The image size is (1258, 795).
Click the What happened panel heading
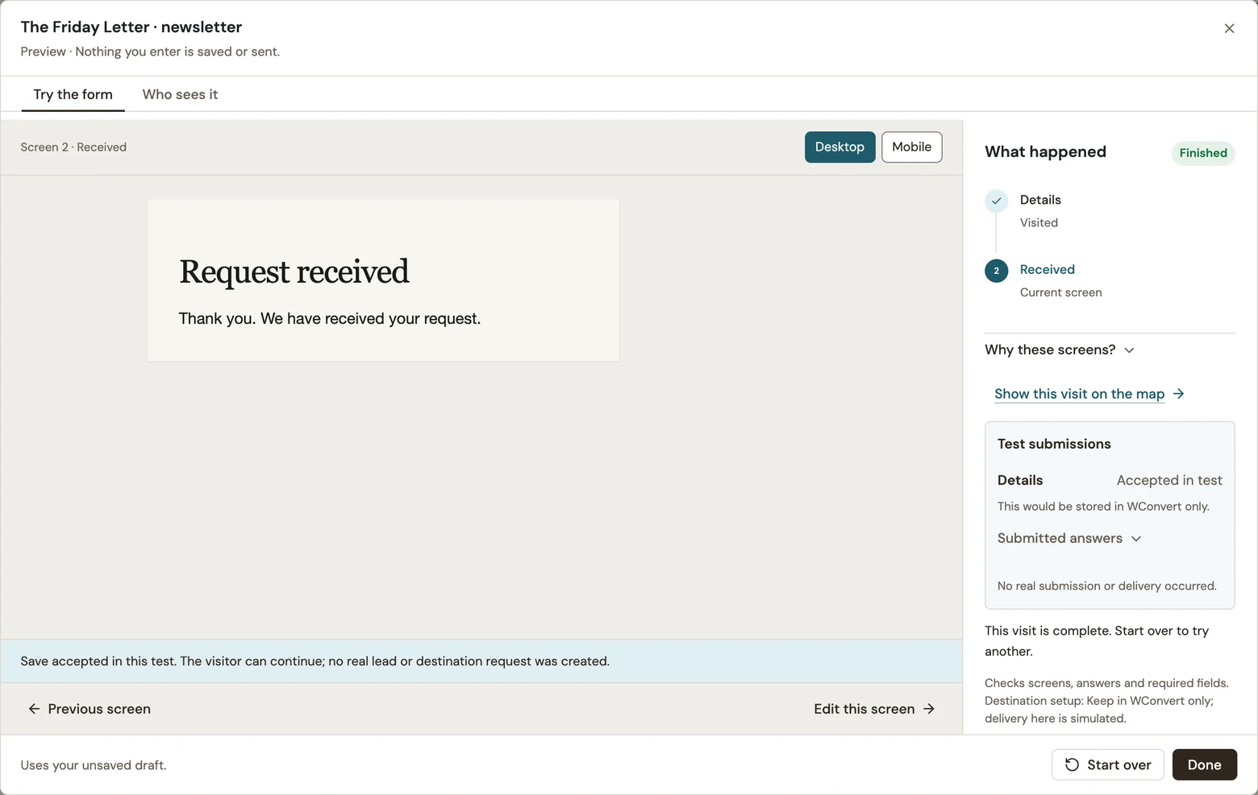1045,152
